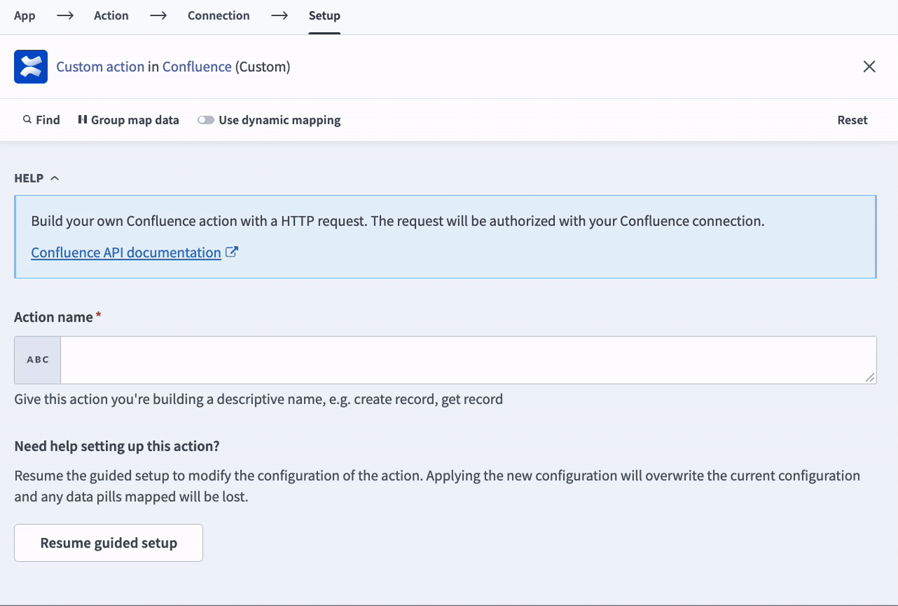
Task: Click the ABC text type badge
Action: (38, 360)
